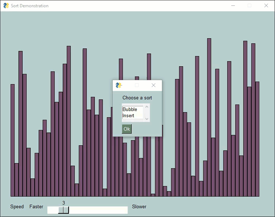Close the Sort Demonstration window
Viewport: 275px width, 217px height.
(x=266, y=5)
